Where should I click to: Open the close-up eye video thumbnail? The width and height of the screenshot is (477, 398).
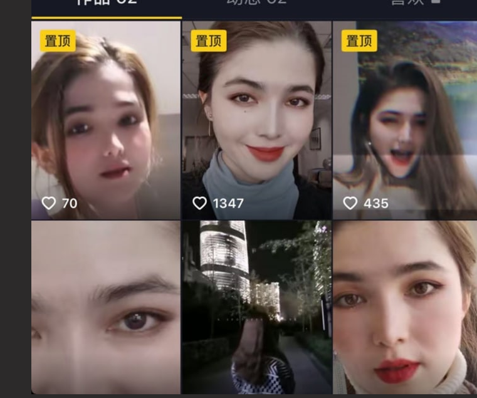pyautogui.click(x=105, y=307)
